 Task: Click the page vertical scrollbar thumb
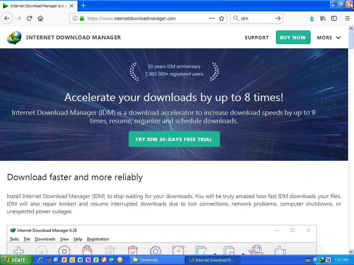351,40
